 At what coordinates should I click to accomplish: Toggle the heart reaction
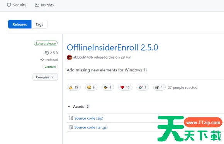(x=125, y=87)
